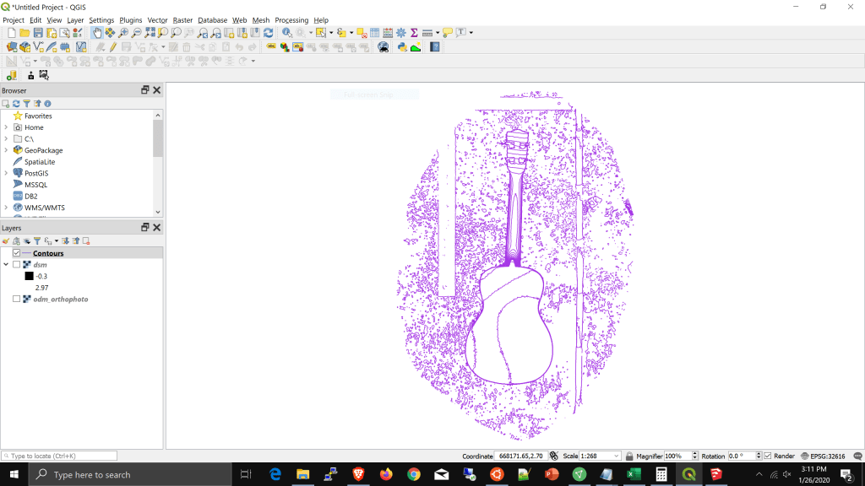The height and width of the screenshot is (486, 865).
Task: Expand the GeoPackage browser node
Action: (x=6, y=150)
